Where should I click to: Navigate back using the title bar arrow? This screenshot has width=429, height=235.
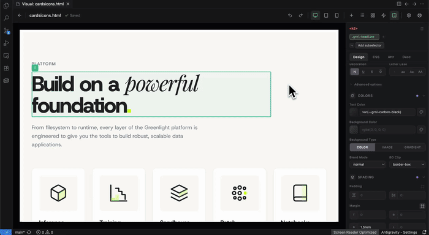click(x=406, y=4)
